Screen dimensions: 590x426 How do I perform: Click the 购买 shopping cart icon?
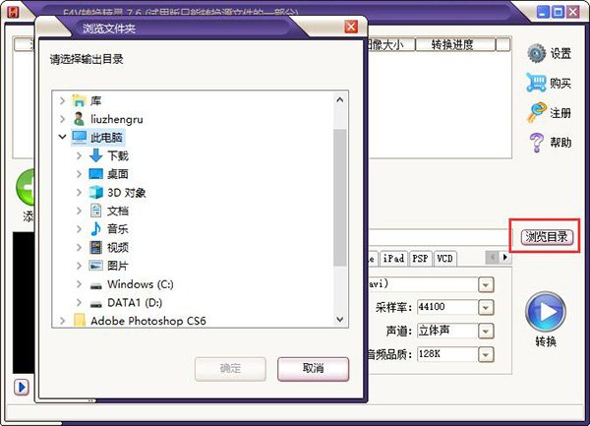536,83
